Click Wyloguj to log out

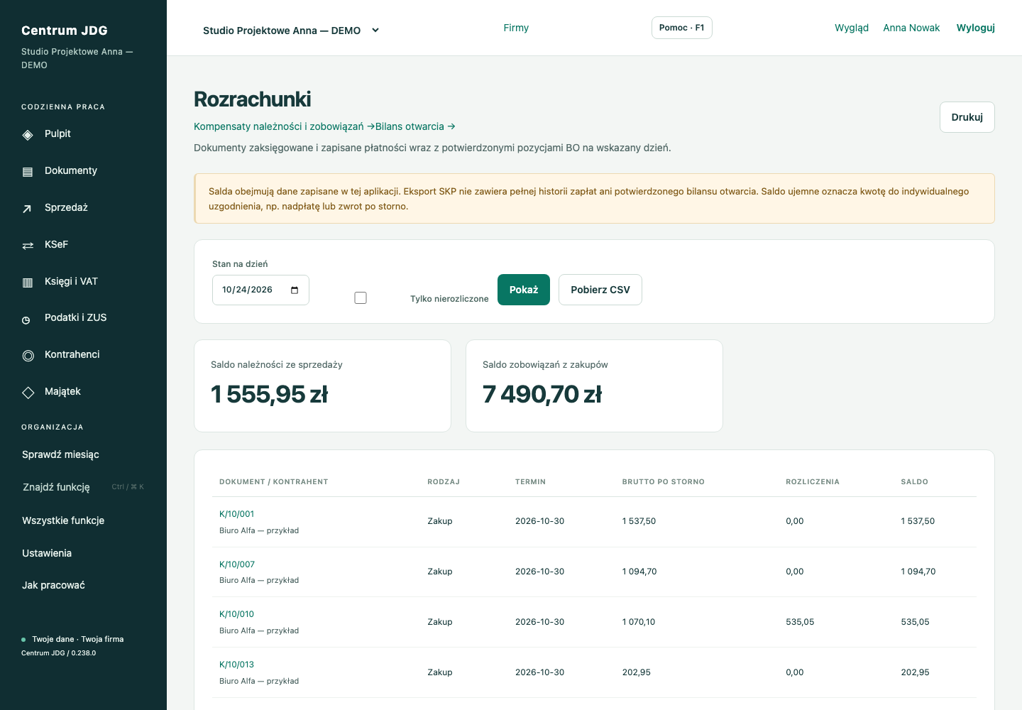pyautogui.click(x=976, y=28)
